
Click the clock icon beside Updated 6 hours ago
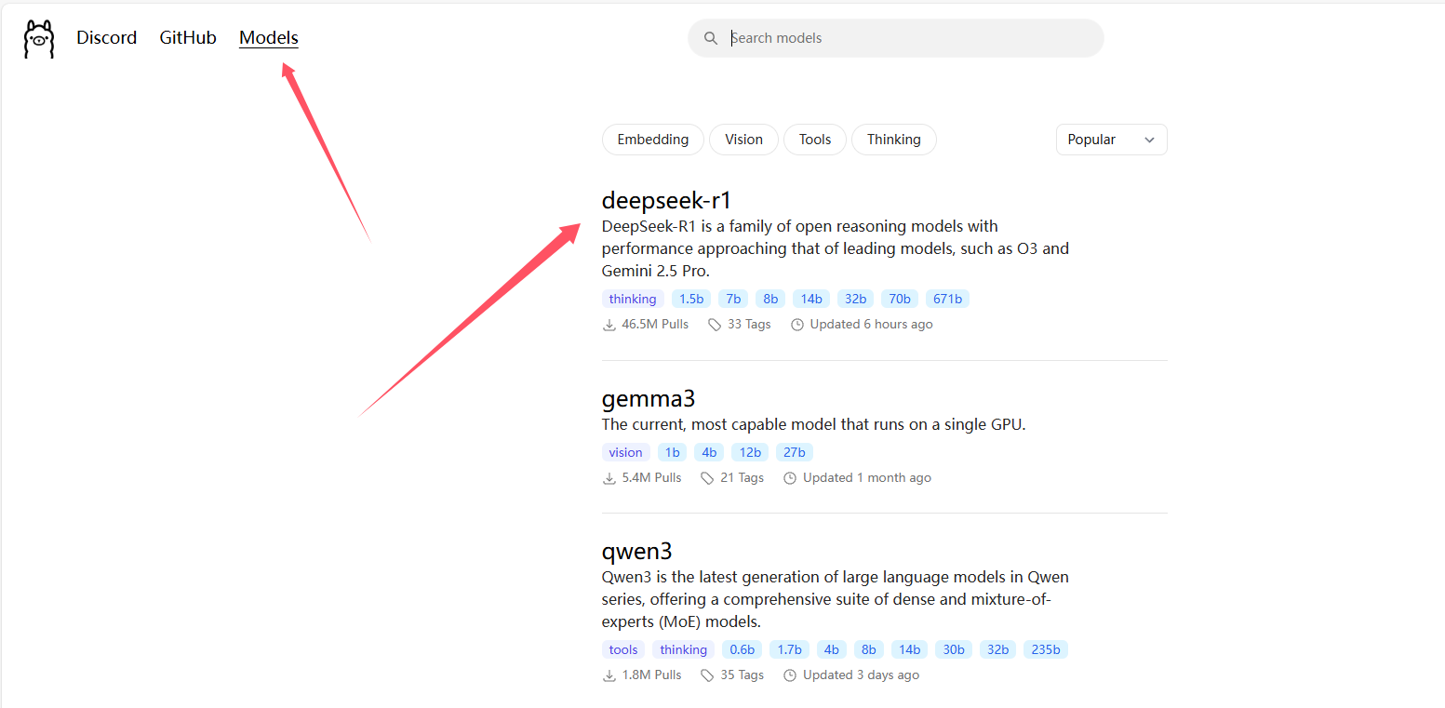[x=797, y=325]
